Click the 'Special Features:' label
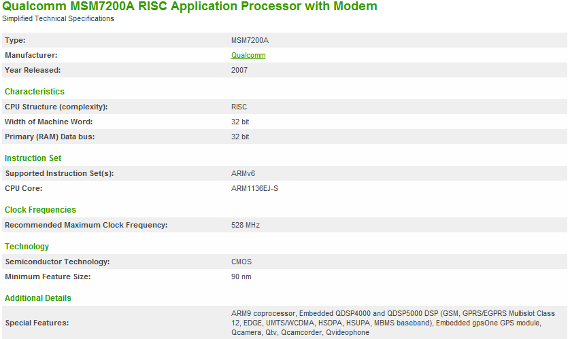Viewport: 568px width, 339px height. click(37, 323)
